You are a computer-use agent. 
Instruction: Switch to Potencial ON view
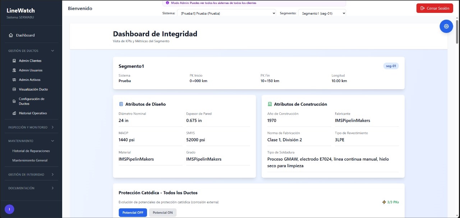162,212
